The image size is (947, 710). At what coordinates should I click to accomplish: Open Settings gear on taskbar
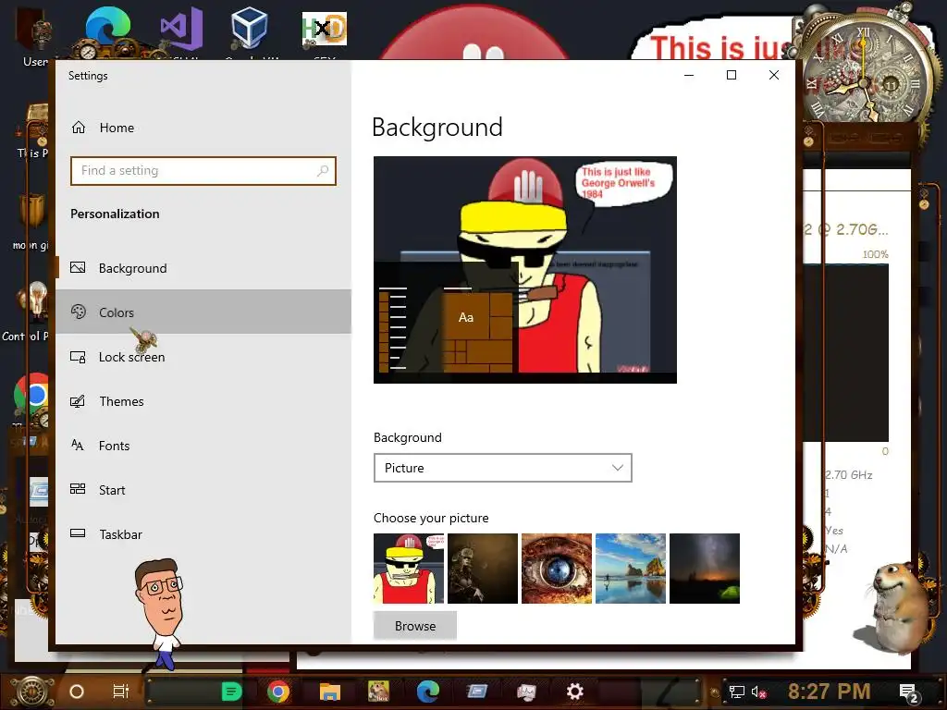coord(575,692)
